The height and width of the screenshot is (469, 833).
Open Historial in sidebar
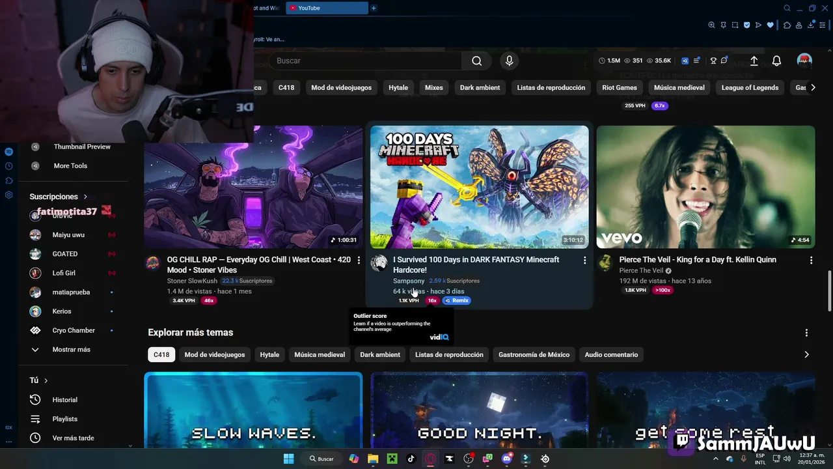click(65, 400)
